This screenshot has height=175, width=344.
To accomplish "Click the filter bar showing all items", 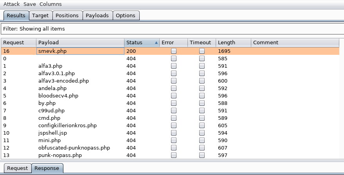I will pos(171,29).
